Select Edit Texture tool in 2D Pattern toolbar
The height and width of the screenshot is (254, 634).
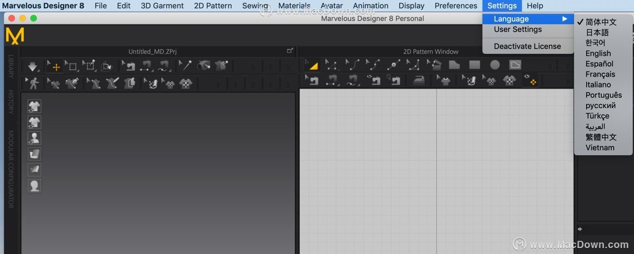(469, 81)
